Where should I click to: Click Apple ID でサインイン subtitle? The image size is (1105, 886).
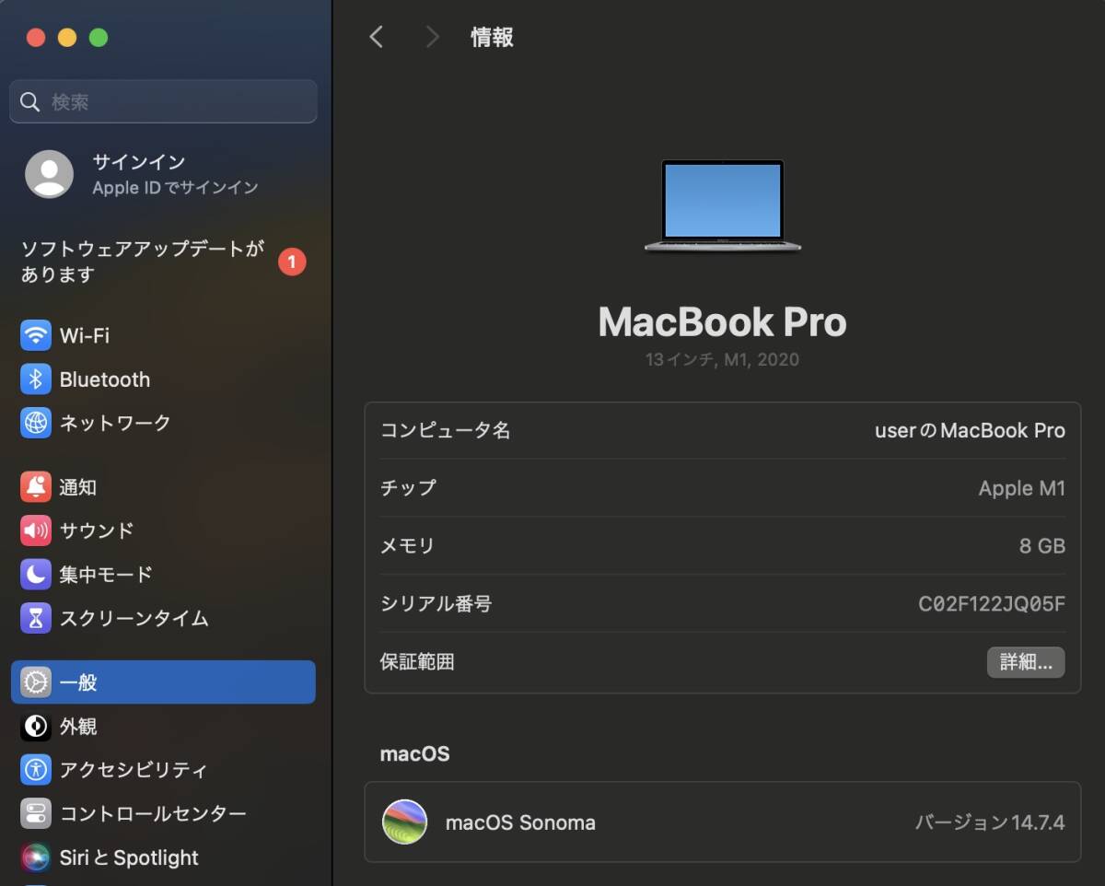point(175,188)
